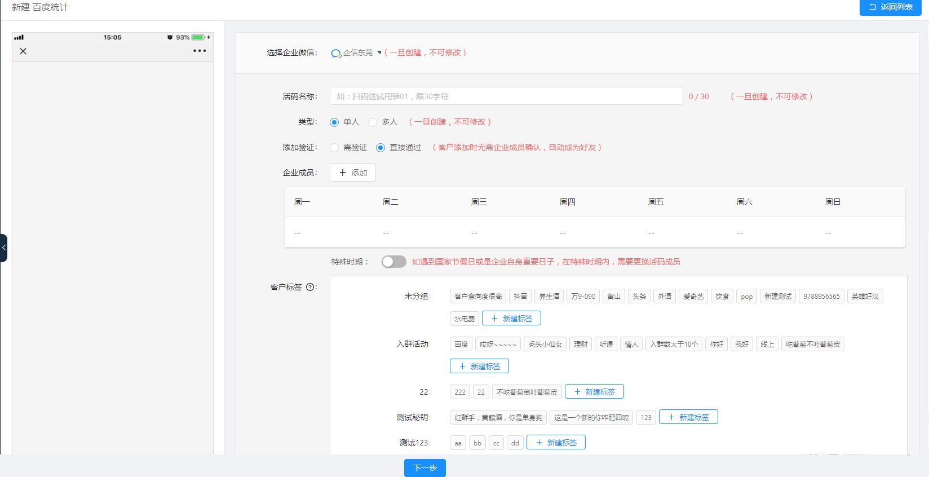
Task: Select the 9788956565 tag
Action: pyautogui.click(x=821, y=296)
